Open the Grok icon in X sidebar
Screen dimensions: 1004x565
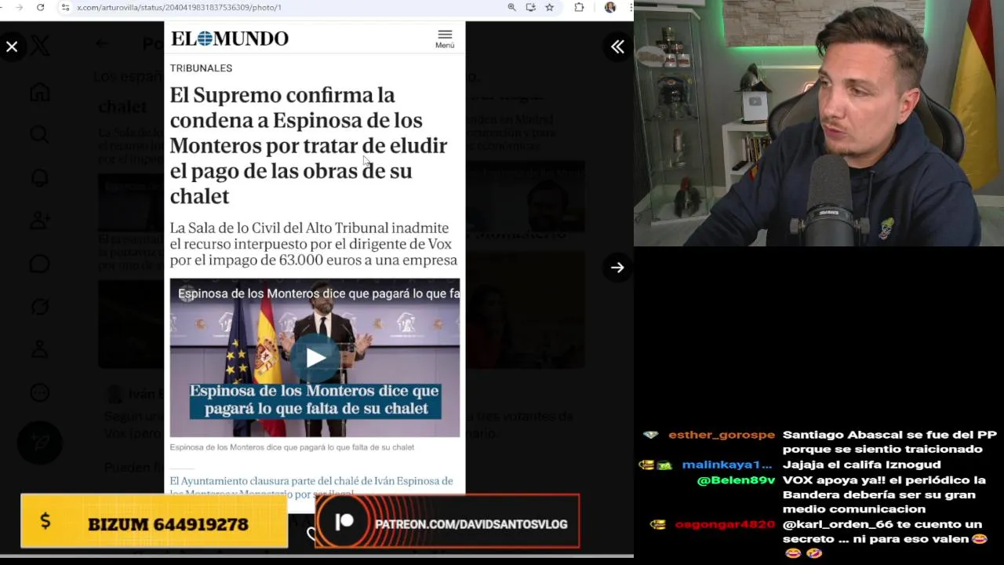[x=40, y=307]
